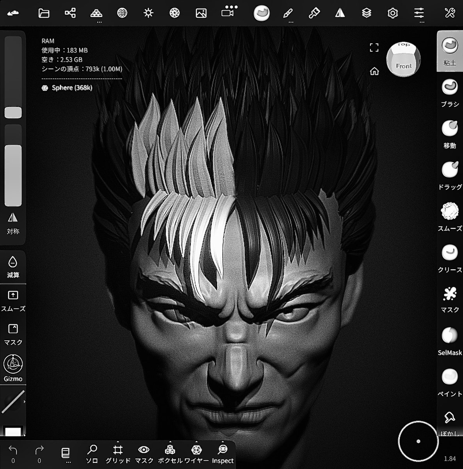463x469 pixels.
Task: Select the SelMask tool
Action: pyautogui.click(x=450, y=341)
